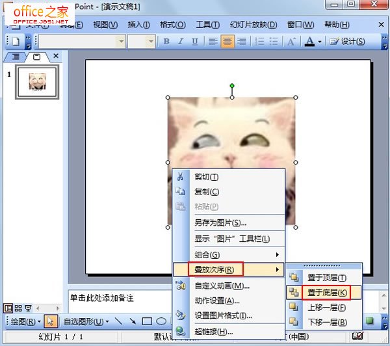Choose 另存为图片(S) menu entry
The height and width of the screenshot is (346, 390).
tap(229, 222)
